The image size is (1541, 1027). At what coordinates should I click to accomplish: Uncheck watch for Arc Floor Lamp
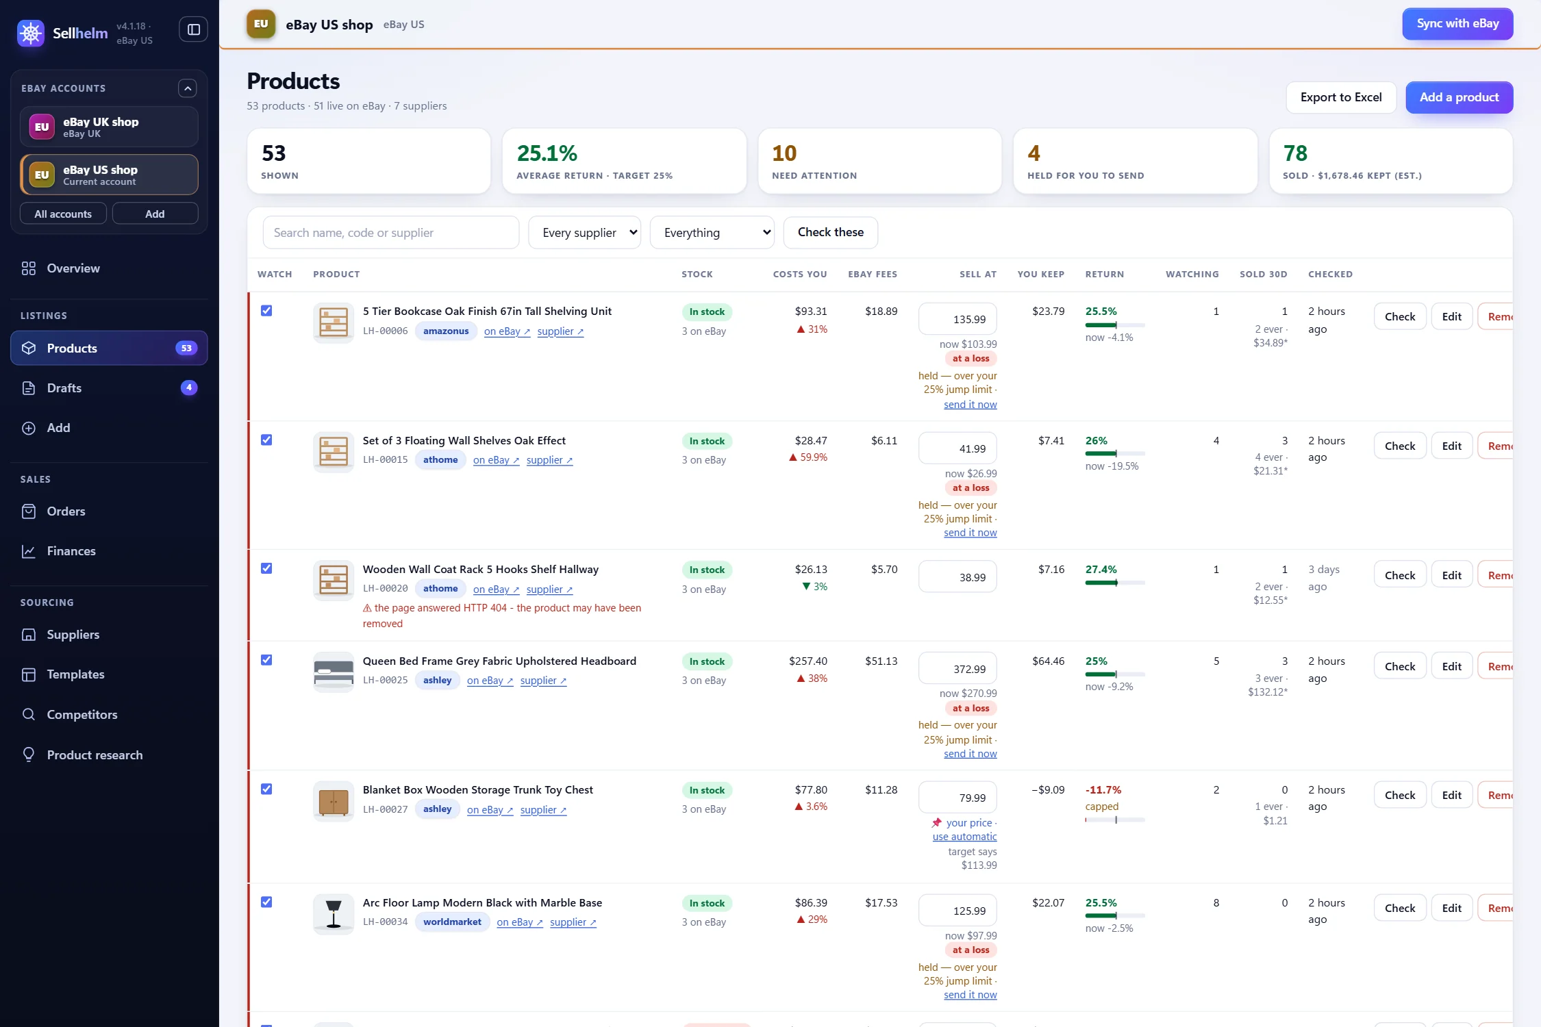pos(266,902)
